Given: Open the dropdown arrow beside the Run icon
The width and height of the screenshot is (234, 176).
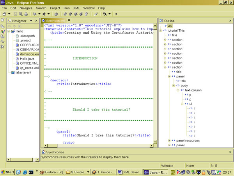Looking at the screenshot, I should click(48, 14).
